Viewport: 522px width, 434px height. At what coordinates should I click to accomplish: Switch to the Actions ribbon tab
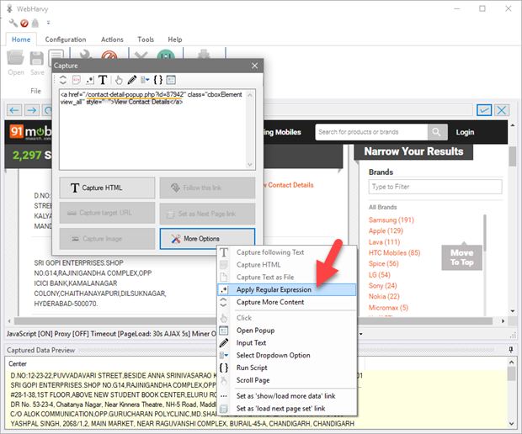[x=112, y=40]
